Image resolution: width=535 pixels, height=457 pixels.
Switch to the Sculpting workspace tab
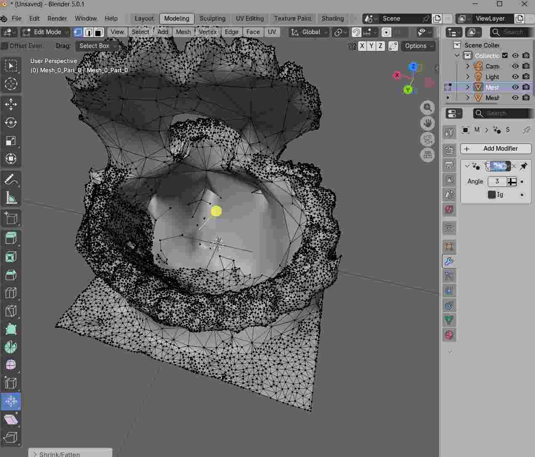pyautogui.click(x=212, y=19)
